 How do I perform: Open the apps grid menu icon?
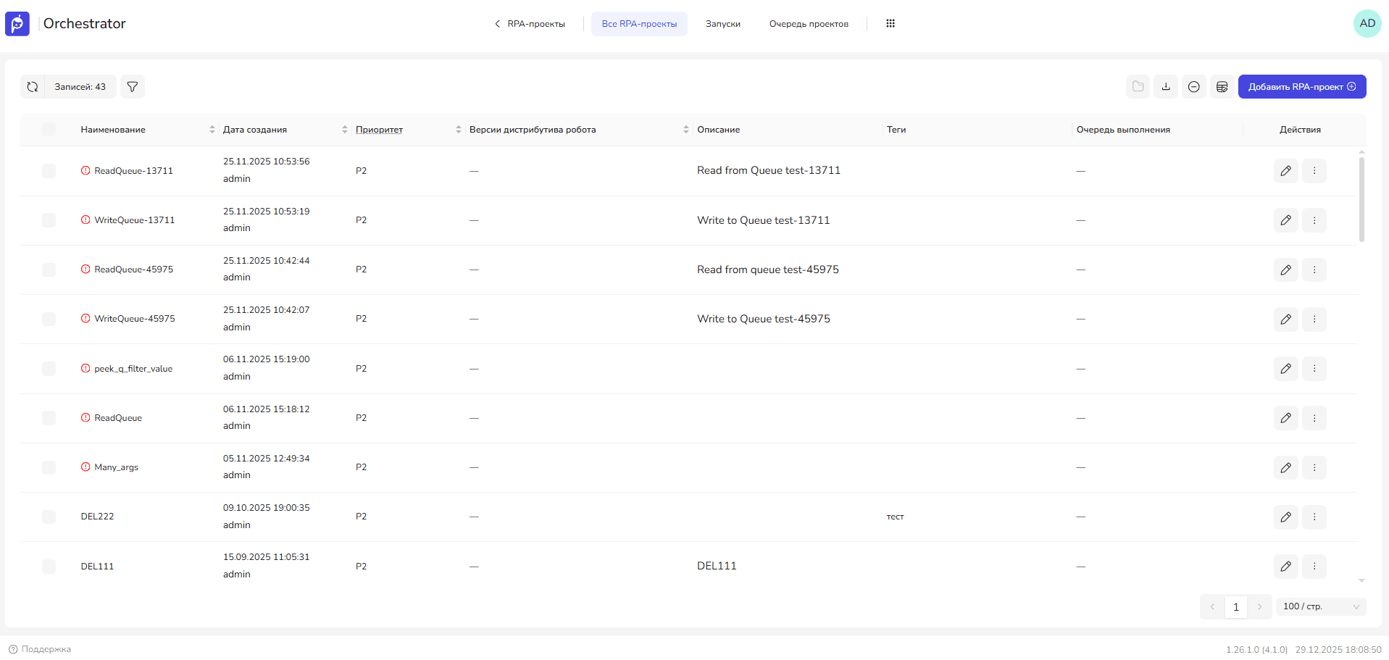point(890,24)
